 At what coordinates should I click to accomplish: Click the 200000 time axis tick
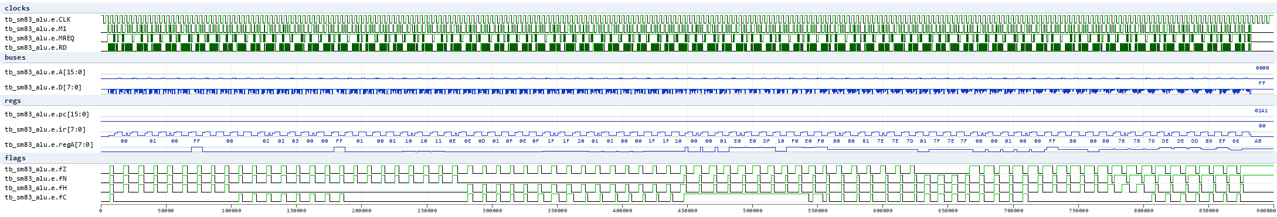(361, 211)
